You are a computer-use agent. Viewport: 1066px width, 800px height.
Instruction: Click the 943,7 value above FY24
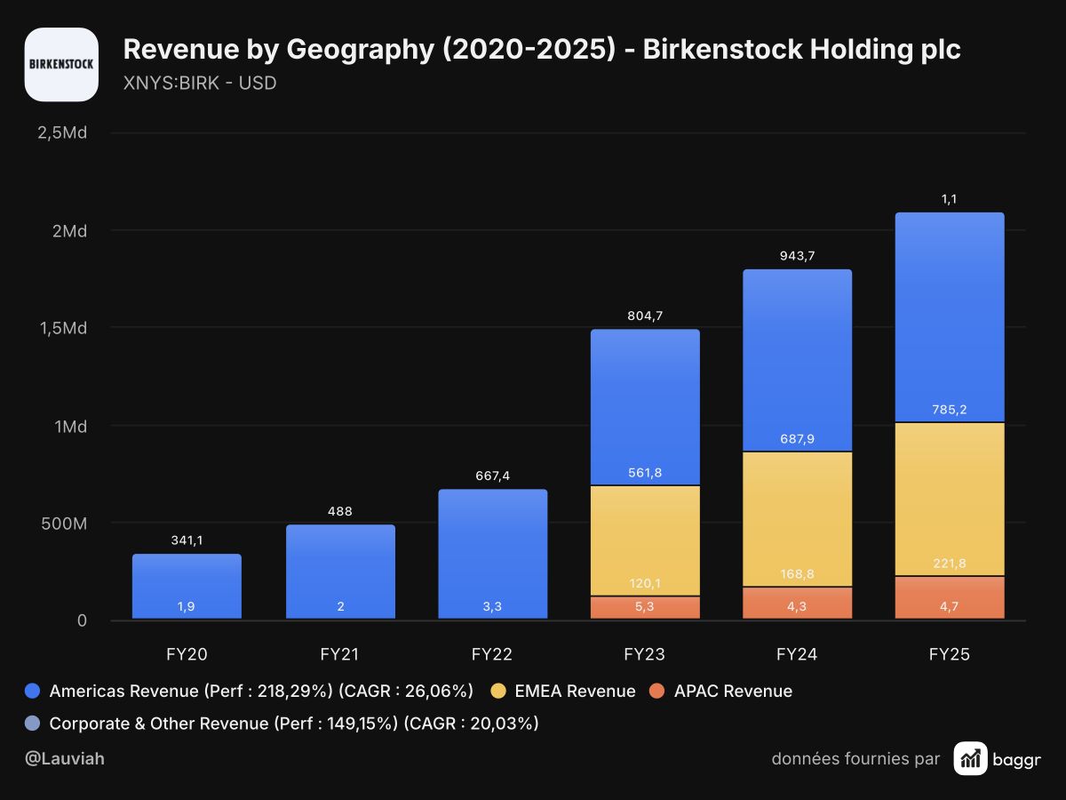pos(798,256)
